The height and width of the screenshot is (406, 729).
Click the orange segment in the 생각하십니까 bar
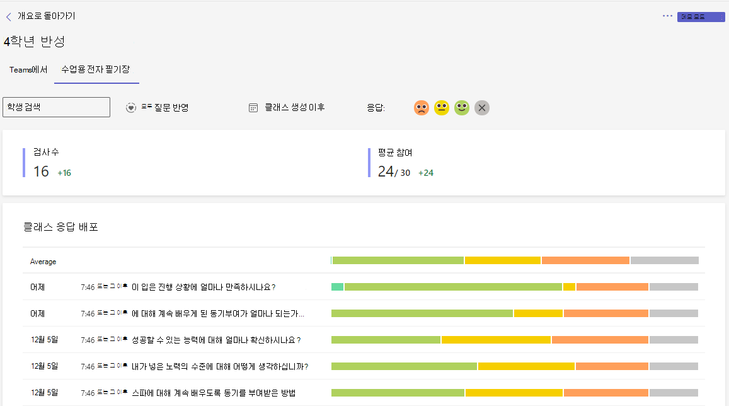coord(612,366)
